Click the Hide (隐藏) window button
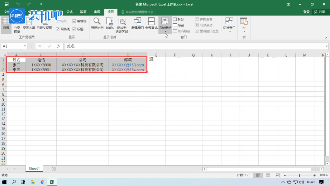The image size is (330, 186). 178,25
